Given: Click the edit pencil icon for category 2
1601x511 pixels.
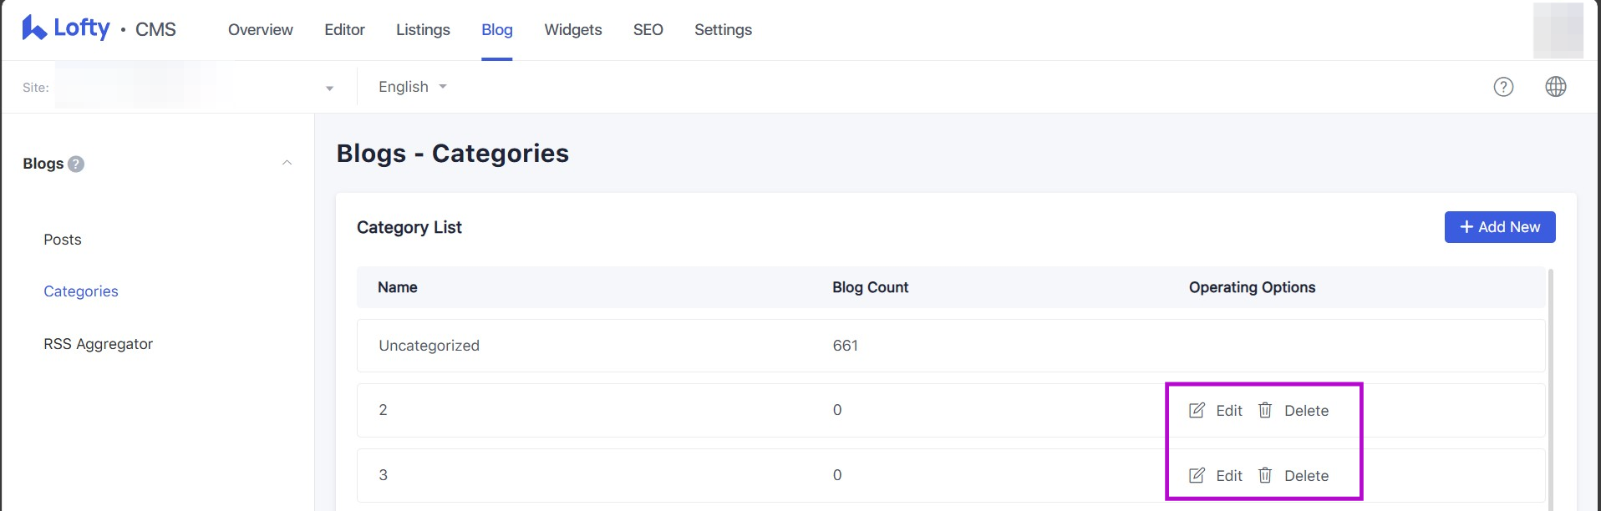Looking at the screenshot, I should (x=1197, y=410).
